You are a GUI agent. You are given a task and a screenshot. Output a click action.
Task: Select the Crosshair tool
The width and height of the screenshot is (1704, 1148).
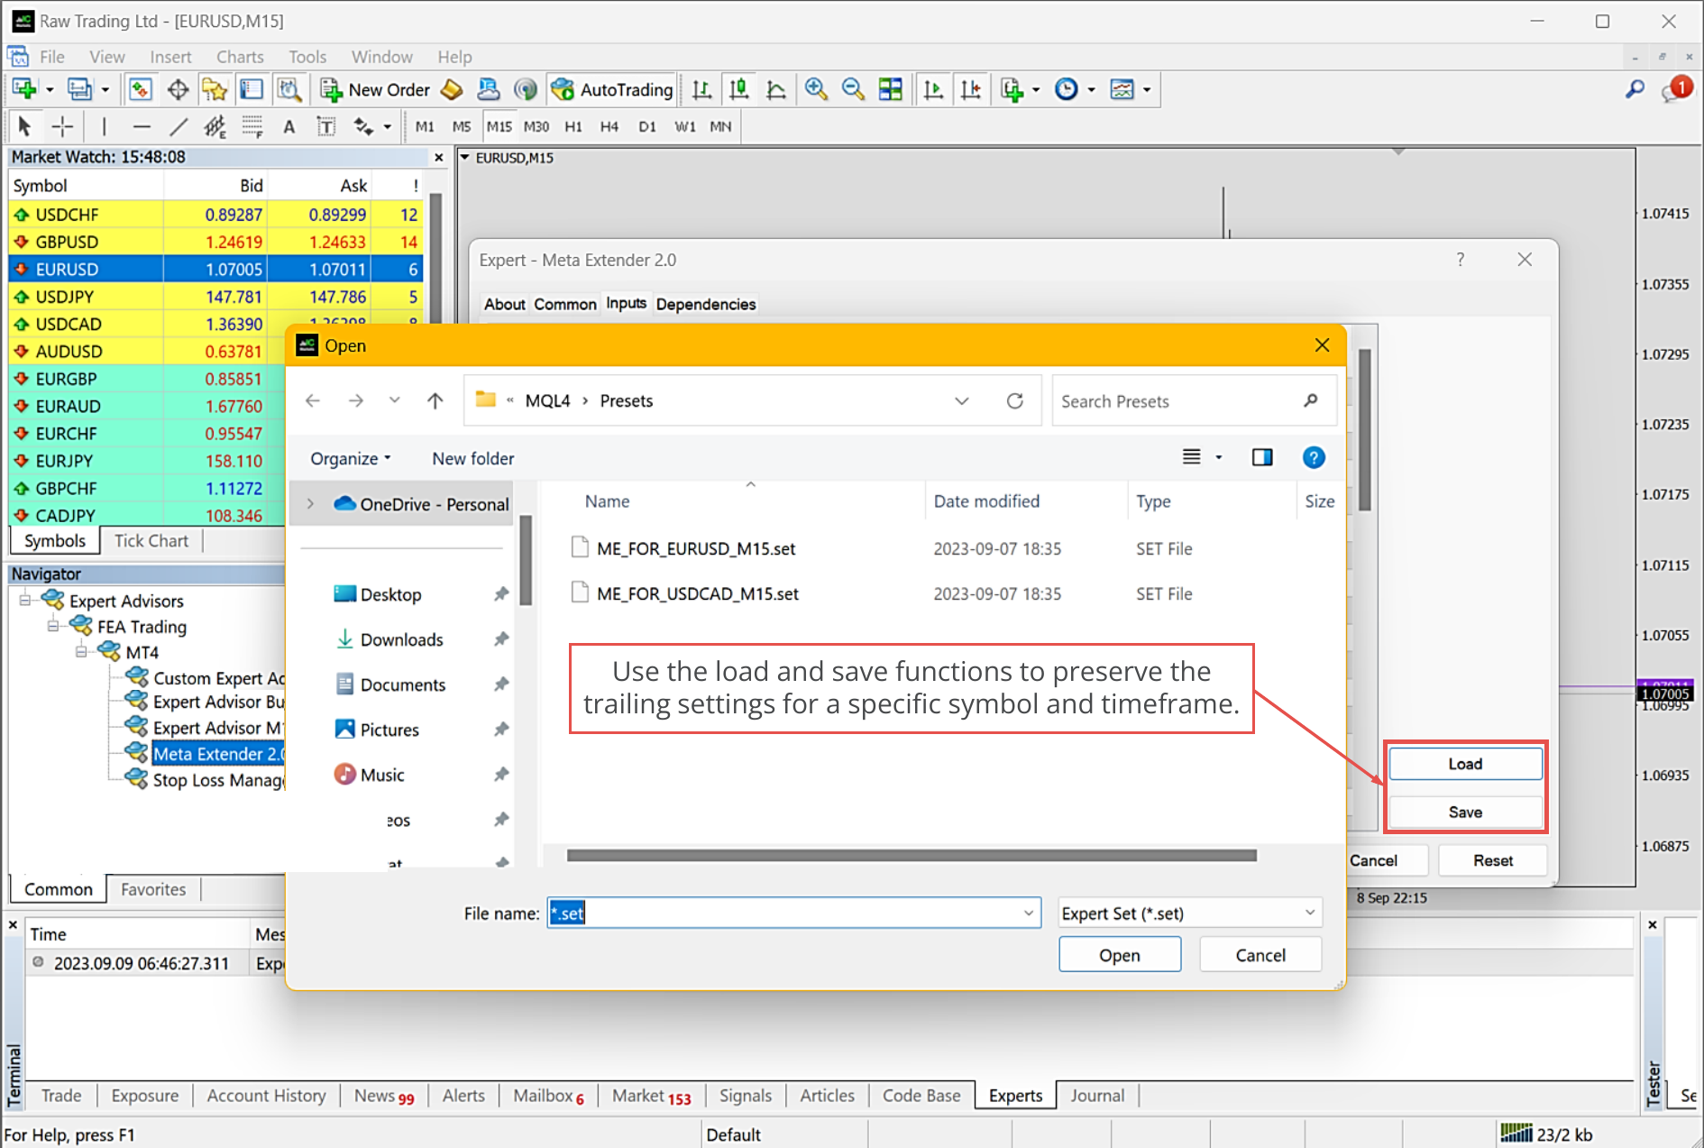point(62,126)
